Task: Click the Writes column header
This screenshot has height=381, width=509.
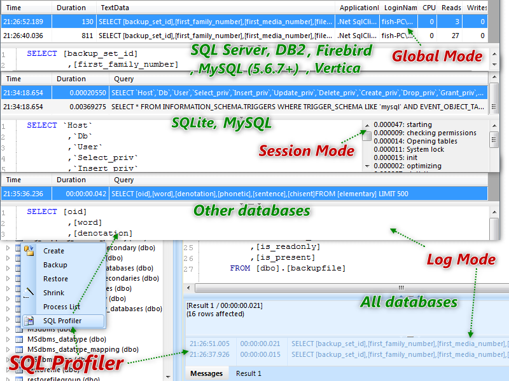Action: (x=476, y=8)
